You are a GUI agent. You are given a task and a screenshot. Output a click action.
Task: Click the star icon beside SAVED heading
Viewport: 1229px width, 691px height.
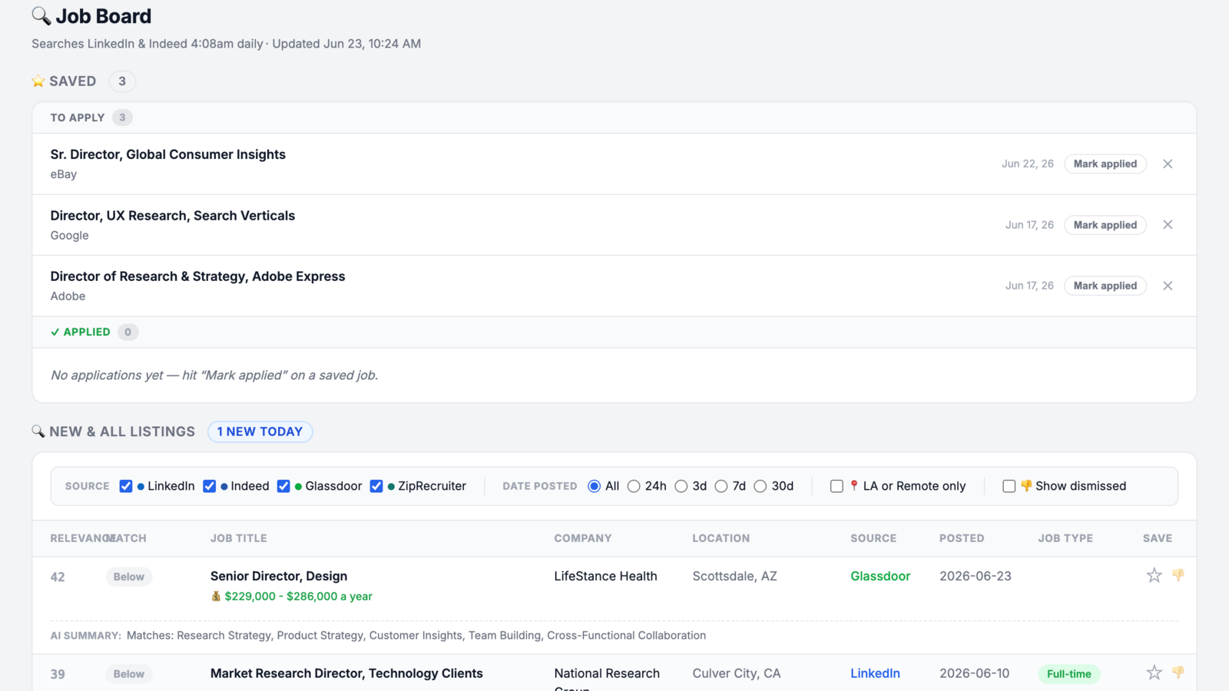38,81
